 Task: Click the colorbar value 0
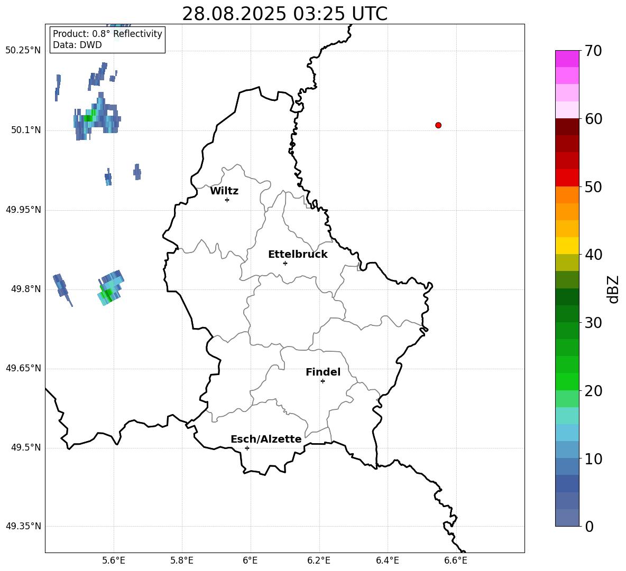[x=590, y=526]
